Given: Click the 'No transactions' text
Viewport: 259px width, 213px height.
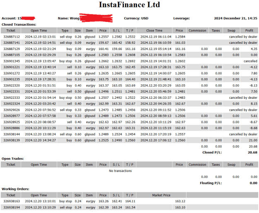Looking at the screenshot, I should [x=121, y=171].
